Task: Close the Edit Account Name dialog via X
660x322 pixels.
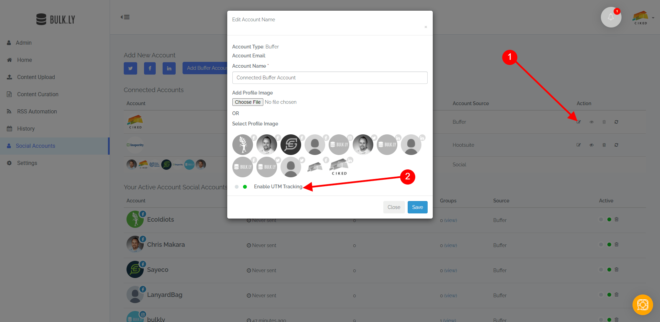Action: (426, 27)
